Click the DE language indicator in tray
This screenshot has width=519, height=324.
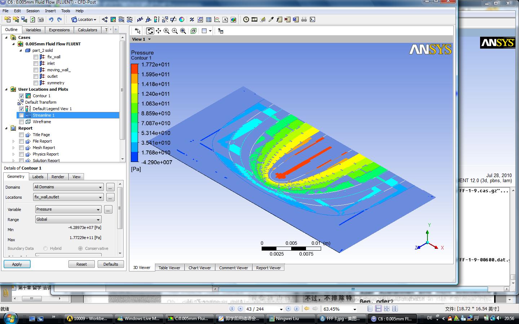(430, 318)
